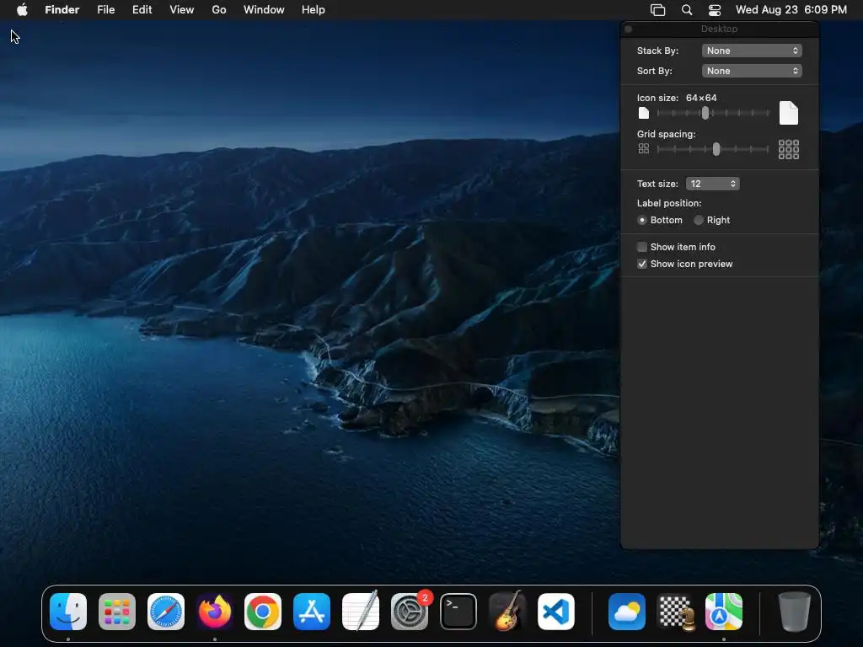This screenshot has width=863, height=647.
Task: Open the Stack By dropdown
Action: click(751, 51)
